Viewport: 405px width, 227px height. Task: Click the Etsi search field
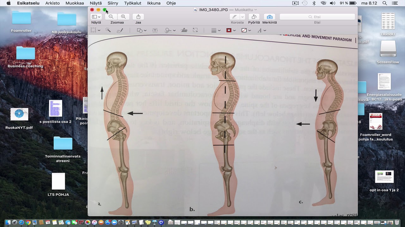(317, 17)
